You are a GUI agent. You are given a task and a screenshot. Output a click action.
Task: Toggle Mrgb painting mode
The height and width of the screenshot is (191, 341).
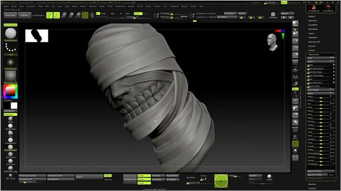pos(103,14)
